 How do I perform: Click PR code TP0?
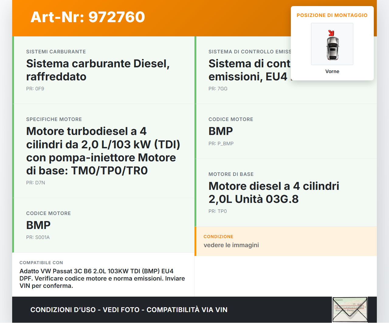tap(218, 211)
